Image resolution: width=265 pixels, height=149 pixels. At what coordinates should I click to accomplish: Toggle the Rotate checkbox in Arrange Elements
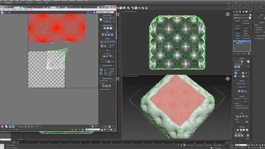[x=108, y=71]
